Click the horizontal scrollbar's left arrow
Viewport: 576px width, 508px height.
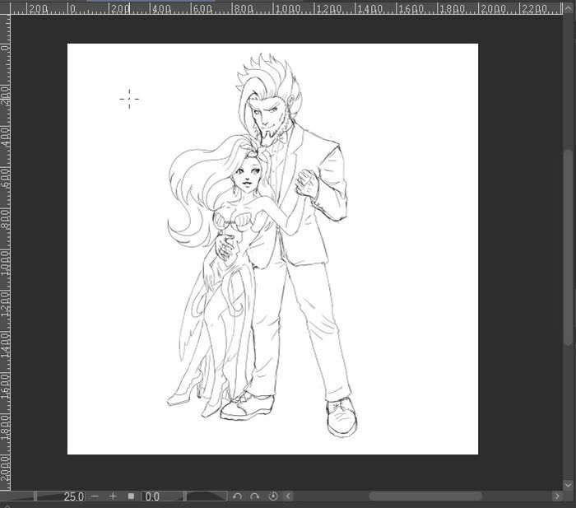coord(288,496)
